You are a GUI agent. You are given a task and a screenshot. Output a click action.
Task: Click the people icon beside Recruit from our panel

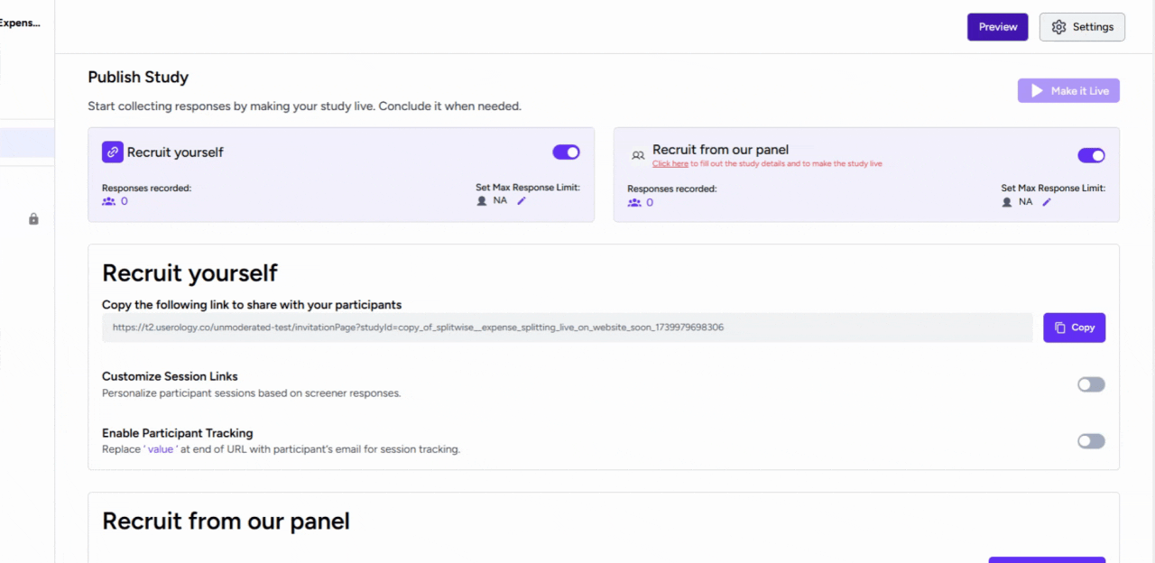coord(638,153)
